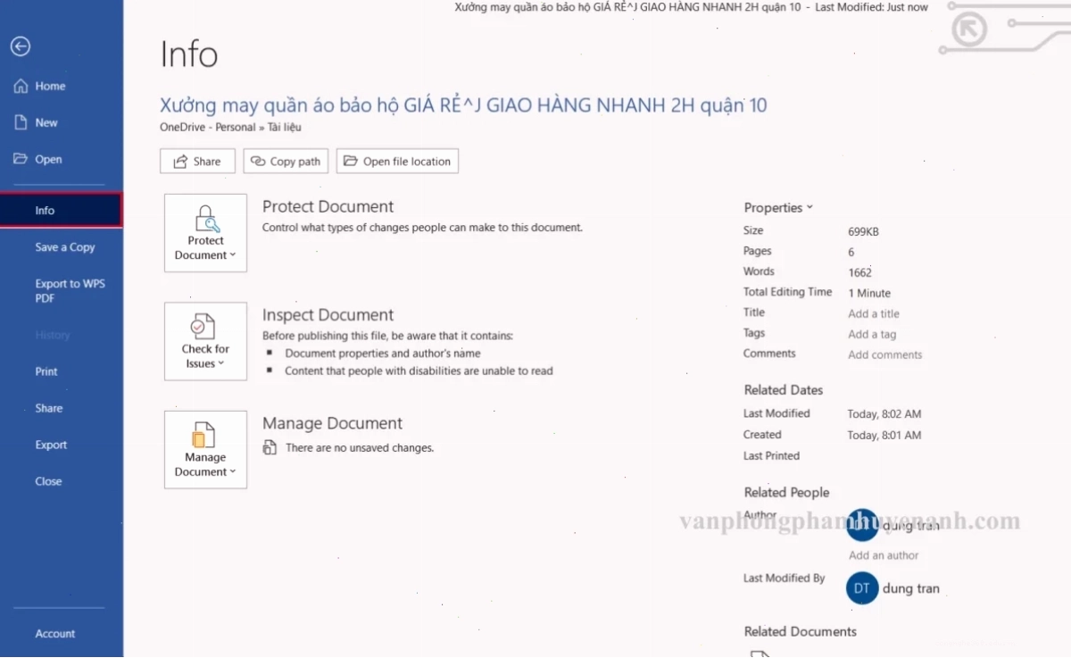Click the New blank page icon
The image size is (1071, 658).
(21, 122)
